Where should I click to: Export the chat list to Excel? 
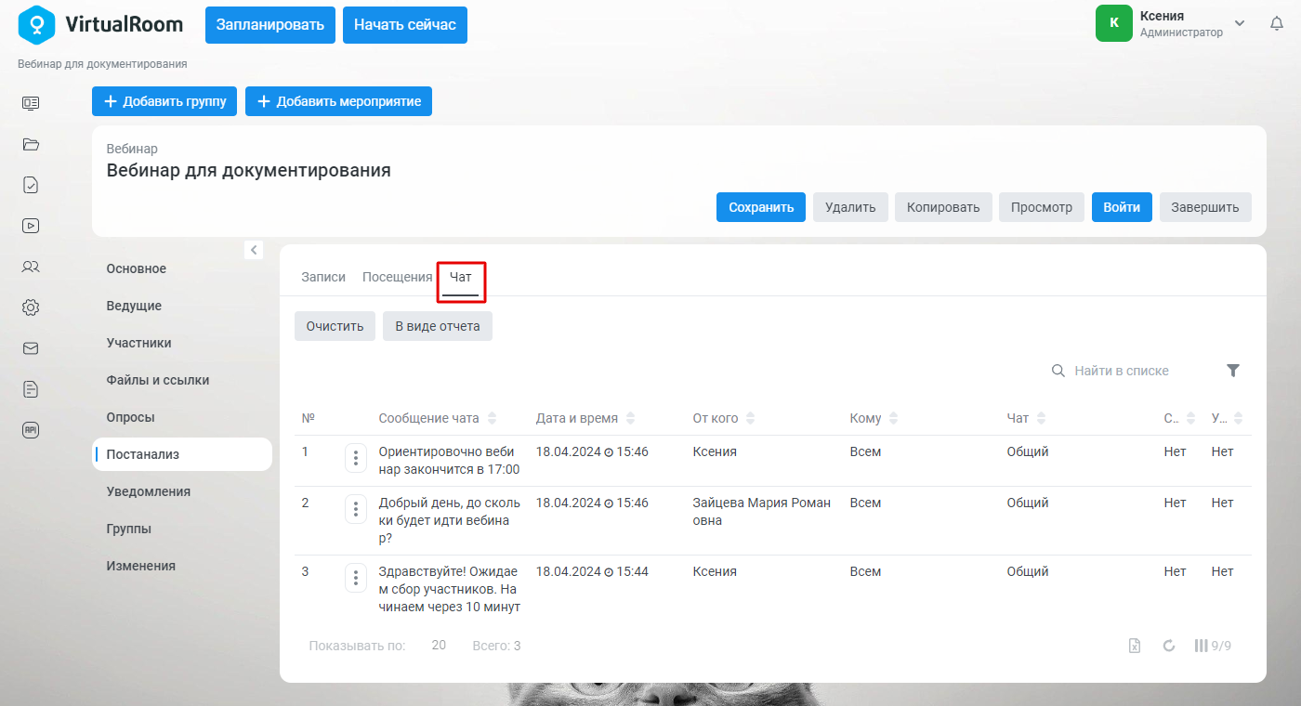(1135, 646)
